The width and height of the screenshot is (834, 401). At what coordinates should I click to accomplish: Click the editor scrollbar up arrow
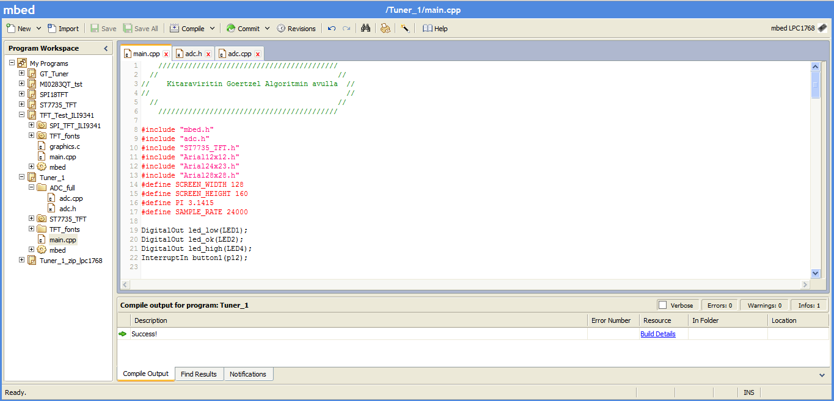coord(815,66)
